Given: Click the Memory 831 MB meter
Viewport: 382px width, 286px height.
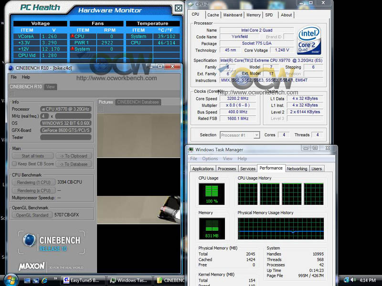Looking at the screenshot, I should click(212, 229).
